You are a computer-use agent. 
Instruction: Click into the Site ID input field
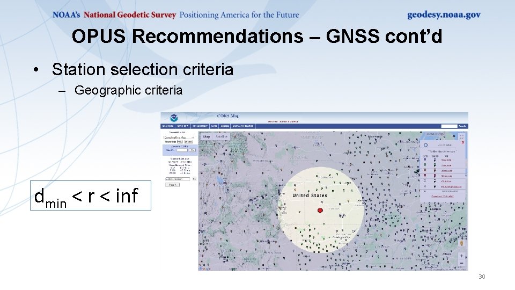click(x=182, y=150)
